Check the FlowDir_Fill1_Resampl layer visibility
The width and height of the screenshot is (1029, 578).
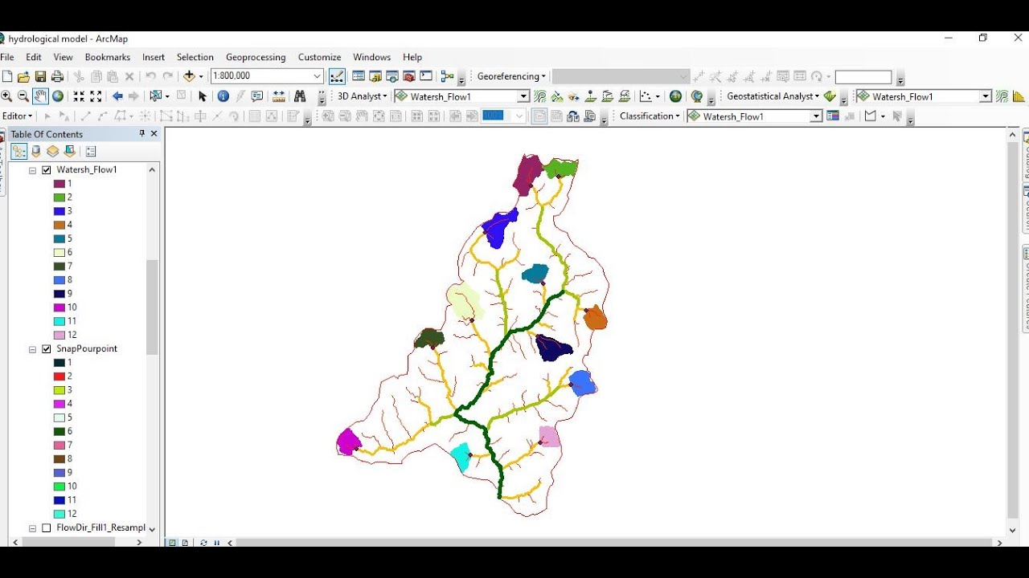coord(47,527)
